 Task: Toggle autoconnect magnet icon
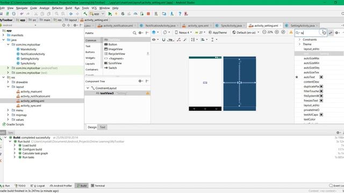pyautogui.click(x=163, y=40)
